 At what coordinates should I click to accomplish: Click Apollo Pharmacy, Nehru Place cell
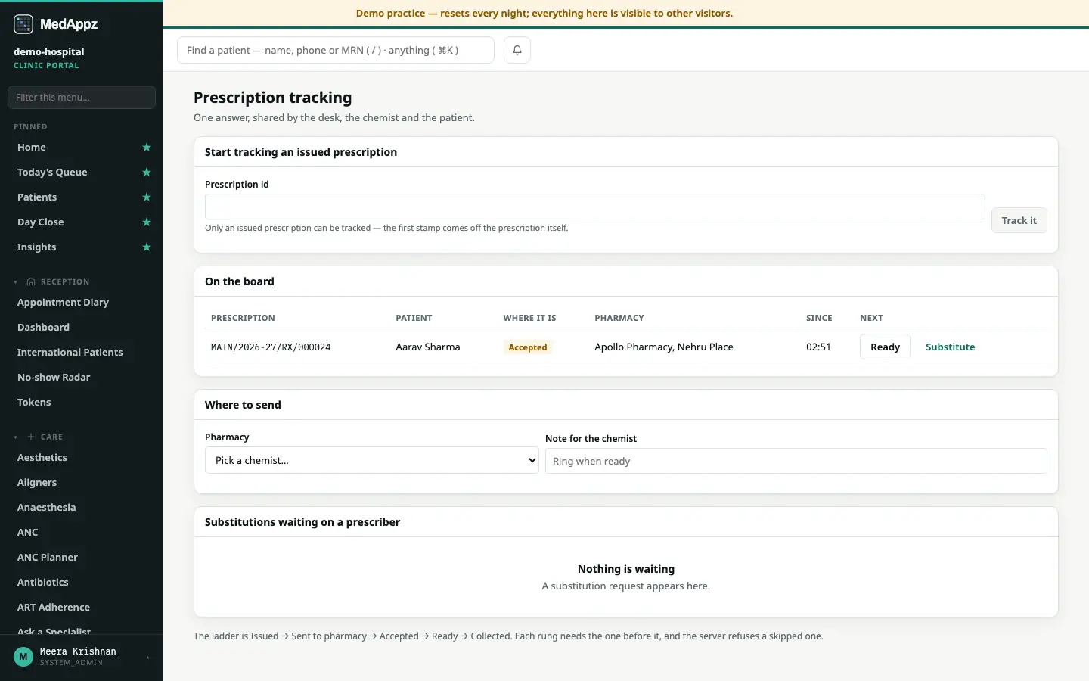pyautogui.click(x=664, y=347)
